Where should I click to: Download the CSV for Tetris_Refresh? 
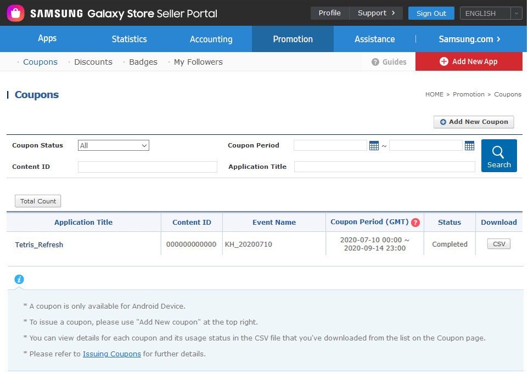pyautogui.click(x=498, y=243)
